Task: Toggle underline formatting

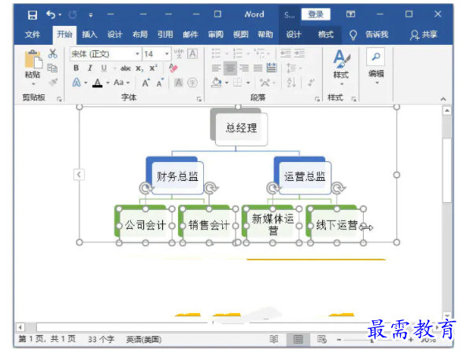Action: (x=104, y=68)
